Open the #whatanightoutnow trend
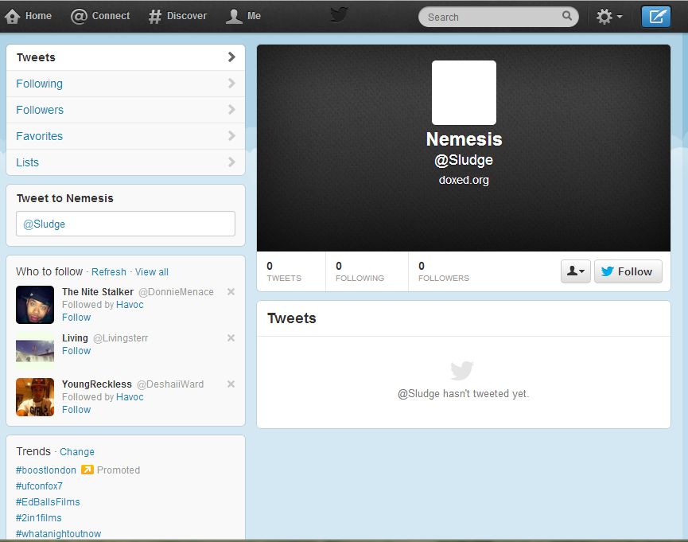The width and height of the screenshot is (688, 542). [x=58, y=534]
